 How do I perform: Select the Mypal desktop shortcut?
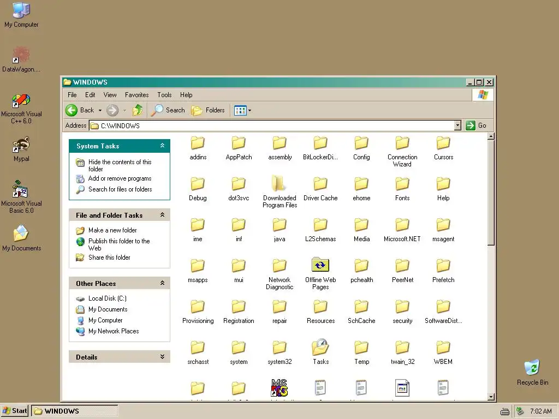pos(21,149)
